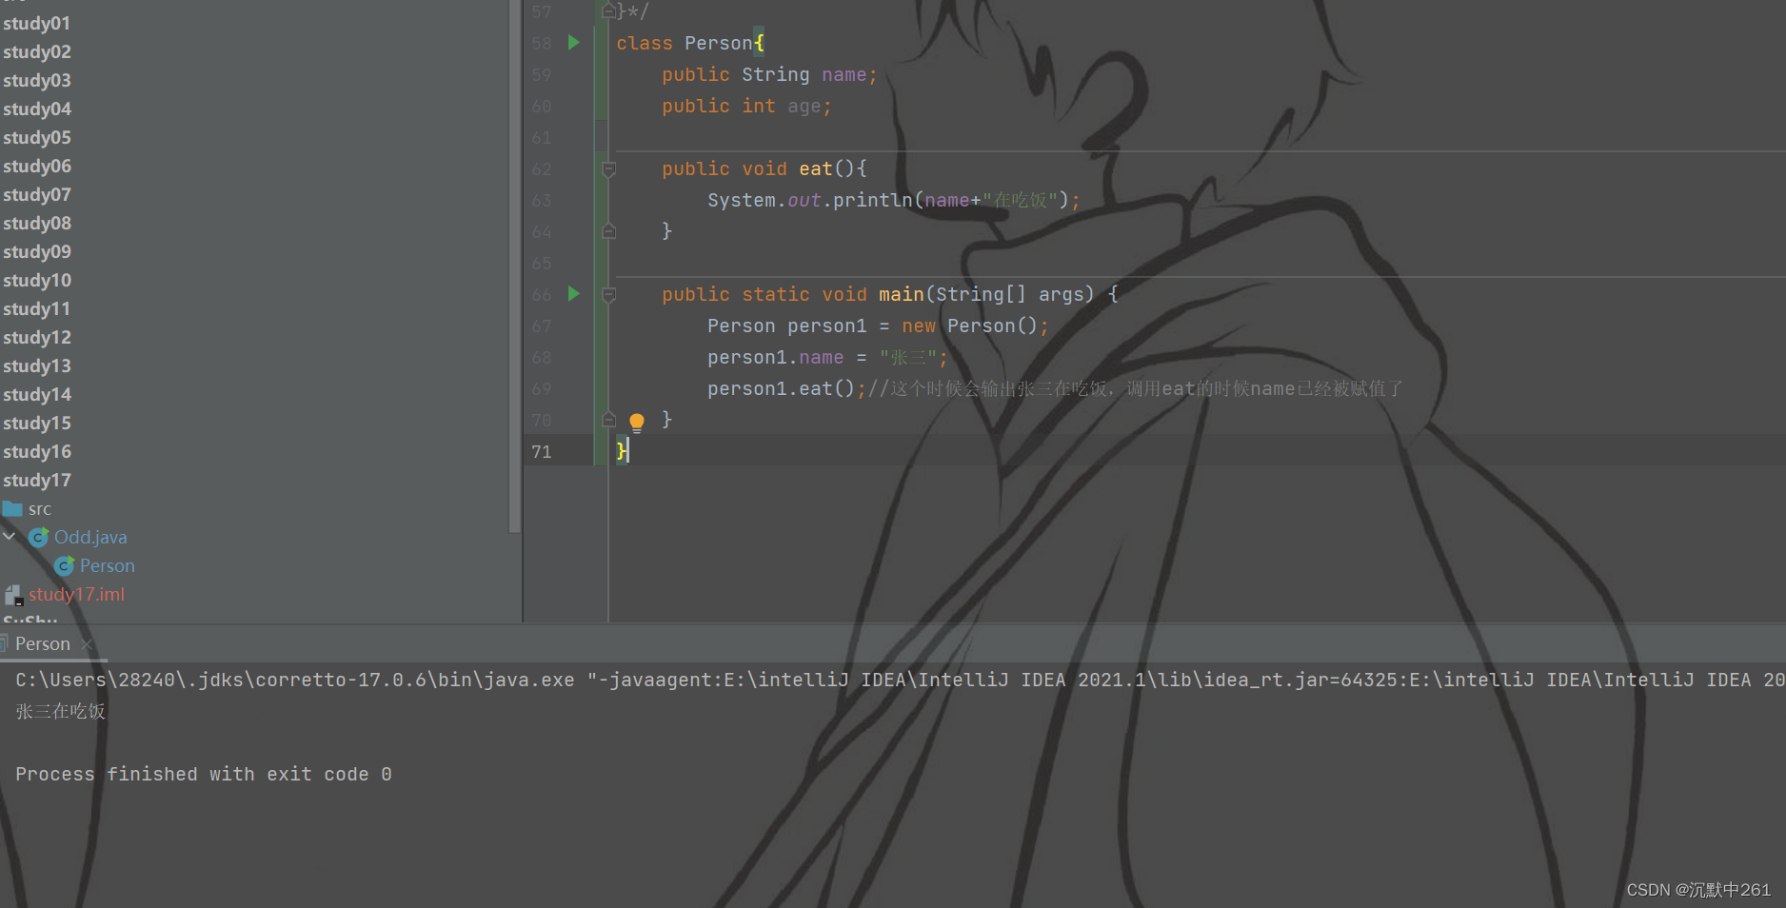Click the yellow intention lightbulb
Screen dimensions: 1786x908
[637, 421]
